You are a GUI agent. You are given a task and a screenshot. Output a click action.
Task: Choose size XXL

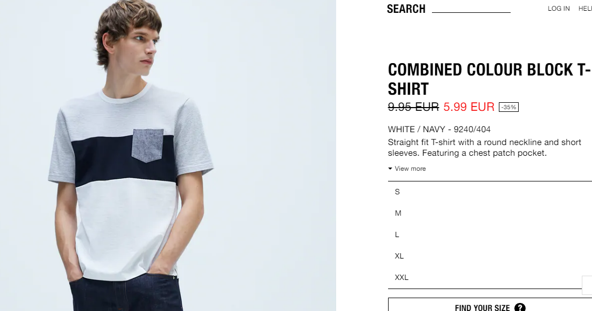(485, 277)
